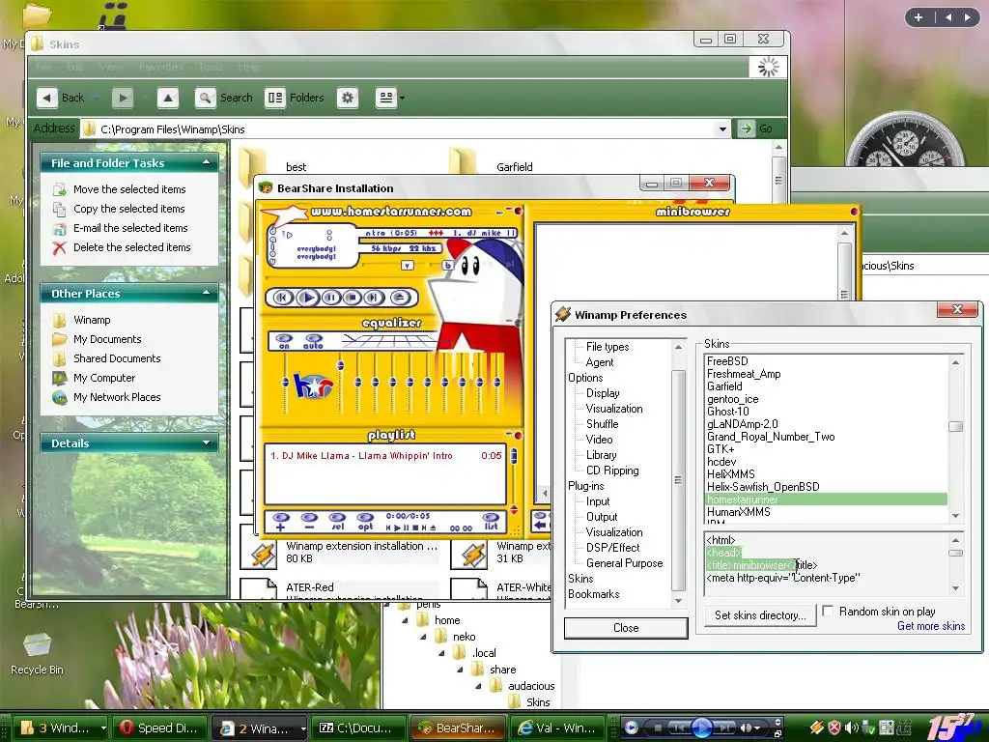Collapse the File and Folder Tasks panel
The image size is (989, 742).
[207, 162]
